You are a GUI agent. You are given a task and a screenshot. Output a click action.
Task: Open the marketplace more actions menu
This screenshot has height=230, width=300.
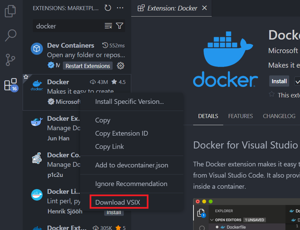point(120,8)
